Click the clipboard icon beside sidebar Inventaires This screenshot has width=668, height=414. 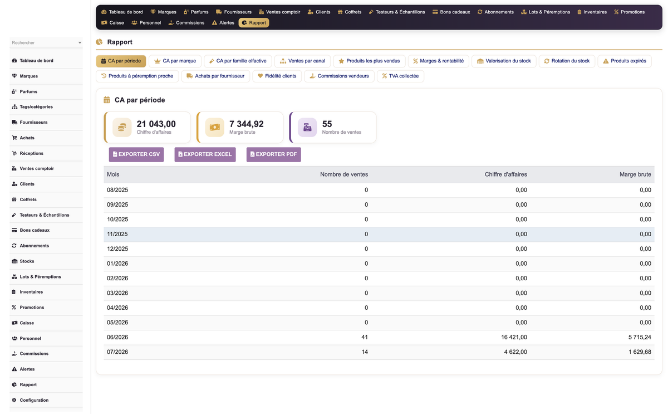[x=14, y=292]
